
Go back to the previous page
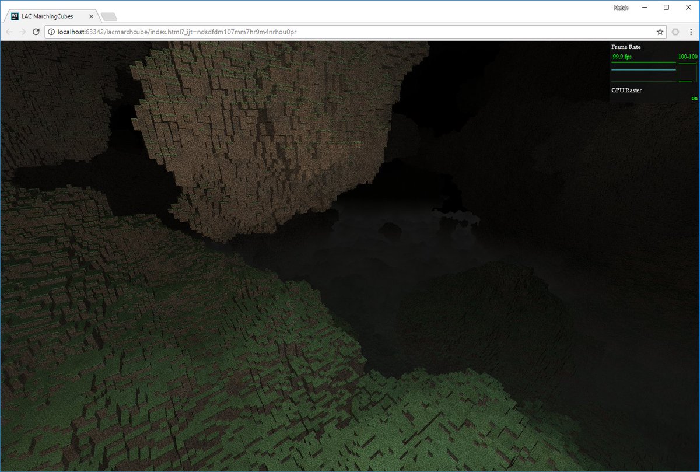[9, 32]
